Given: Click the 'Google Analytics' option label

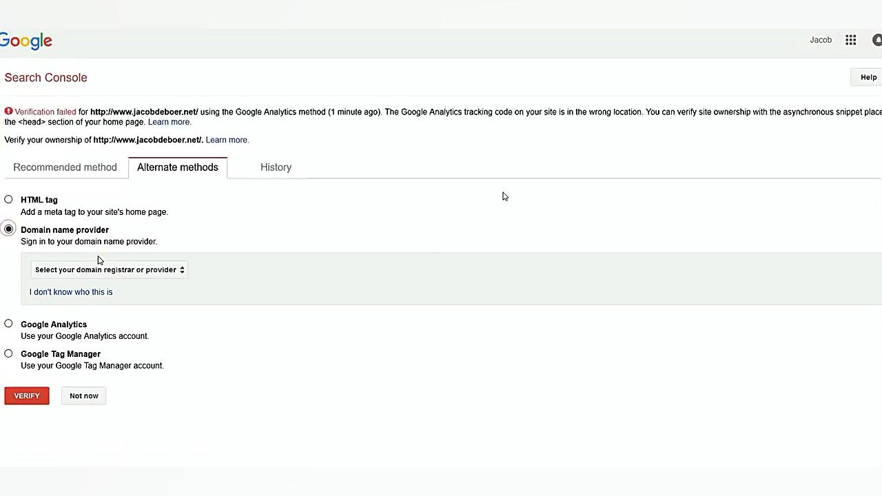Looking at the screenshot, I should pos(54,324).
